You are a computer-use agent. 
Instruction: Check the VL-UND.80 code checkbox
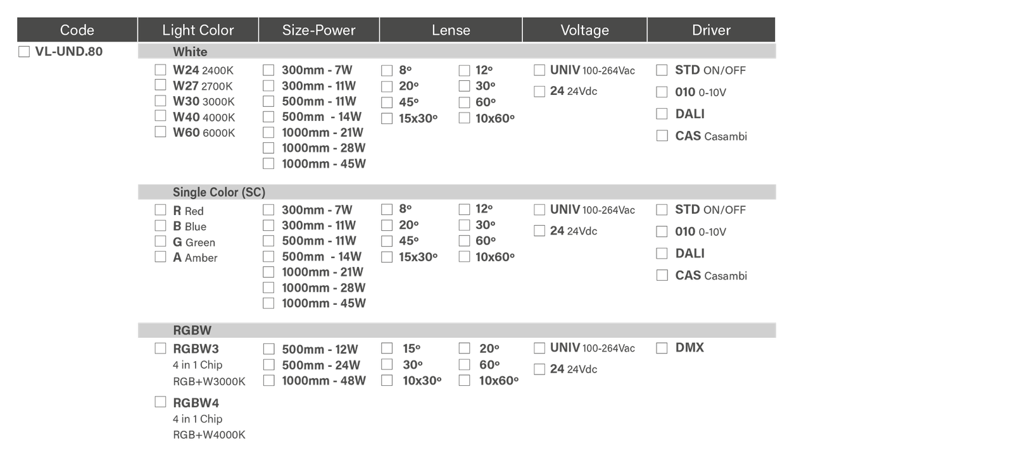point(24,52)
